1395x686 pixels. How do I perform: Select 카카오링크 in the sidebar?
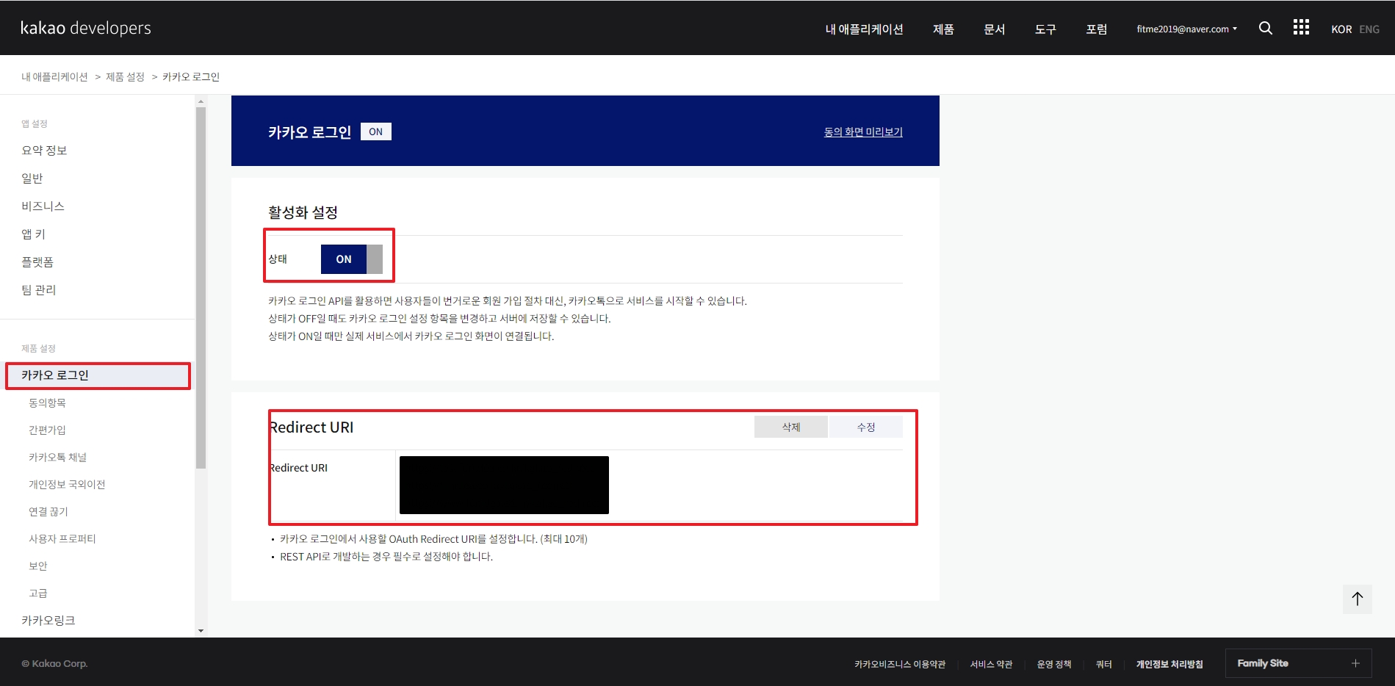48,620
